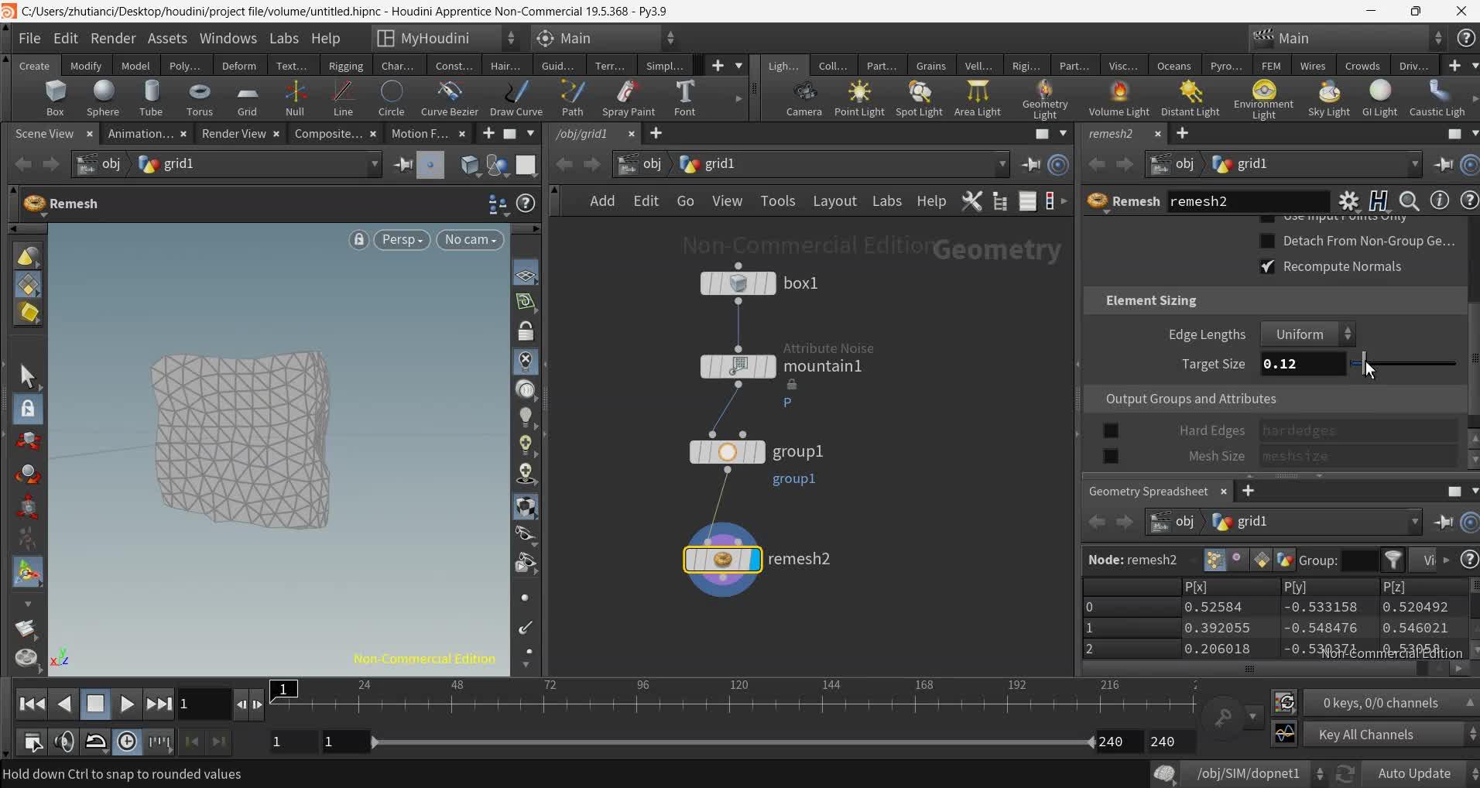Switch to the Render View tab

(x=234, y=133)
